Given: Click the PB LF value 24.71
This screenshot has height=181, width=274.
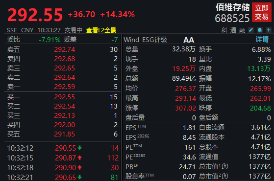Looking at the screenshot, I should click(x=187, y=167).
